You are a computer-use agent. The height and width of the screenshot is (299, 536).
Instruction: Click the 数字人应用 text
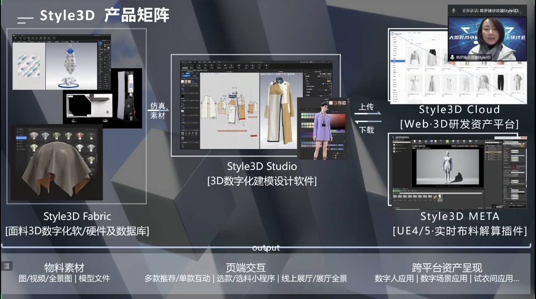[394, 278]
